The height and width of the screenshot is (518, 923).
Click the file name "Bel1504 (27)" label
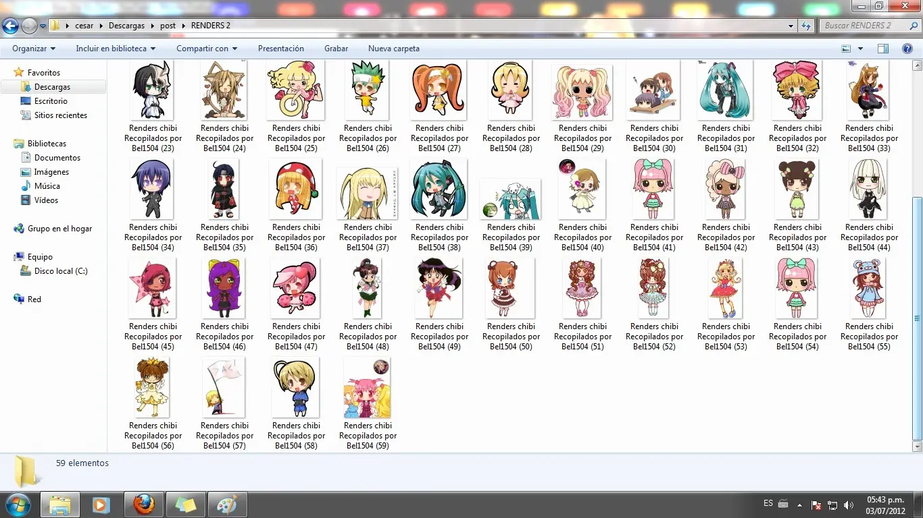[439, 148]
